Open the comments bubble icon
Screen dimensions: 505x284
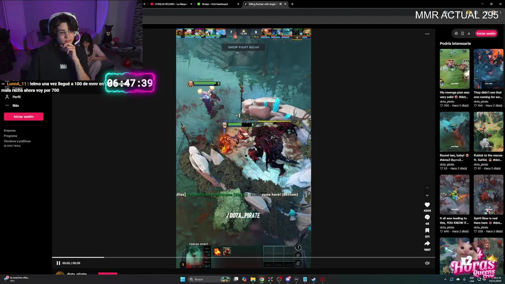click(x=427, y=217)
